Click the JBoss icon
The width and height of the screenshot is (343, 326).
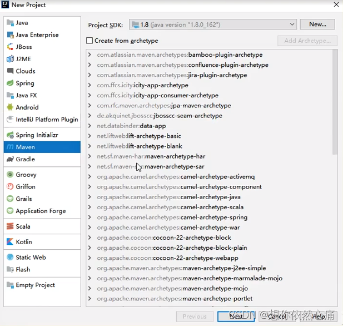click(x=10, y=47)
